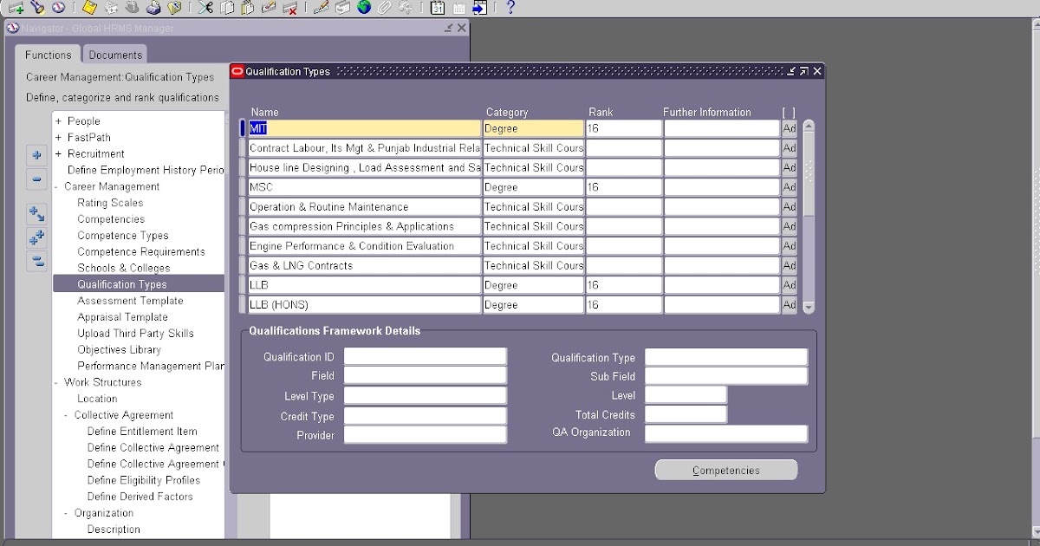Open the flexfield Ad box on LLB (HONS) row
The width and height of the screenshot is (1040, 546).
[x=790, y=305]
